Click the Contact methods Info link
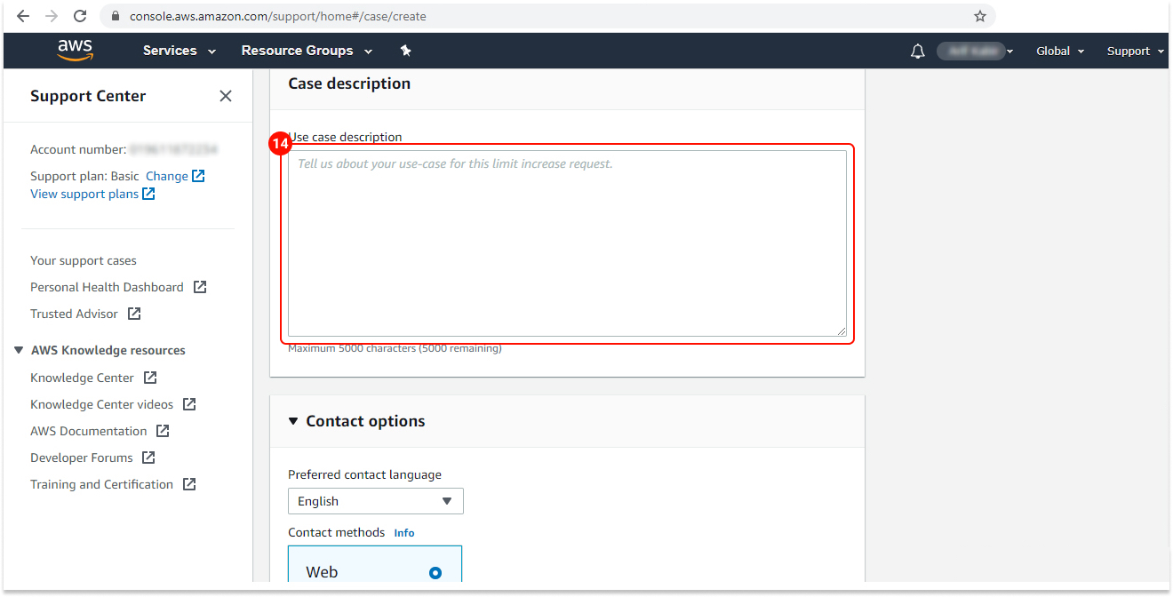 [x=404, y=533]
